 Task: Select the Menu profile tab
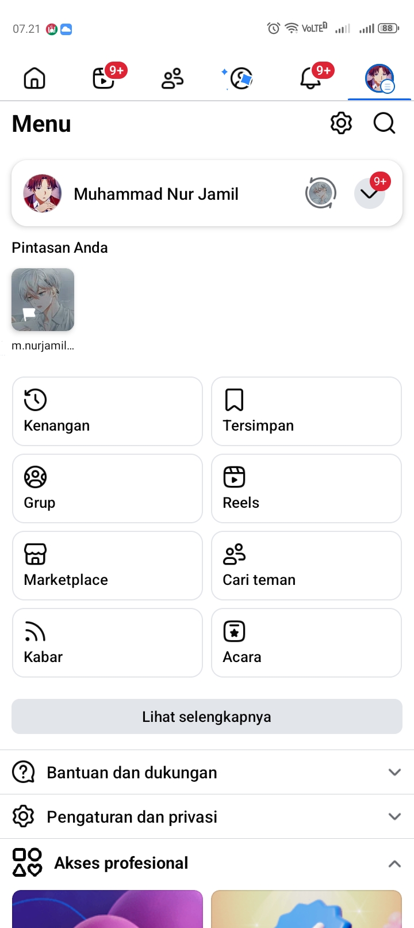point(379,78)
